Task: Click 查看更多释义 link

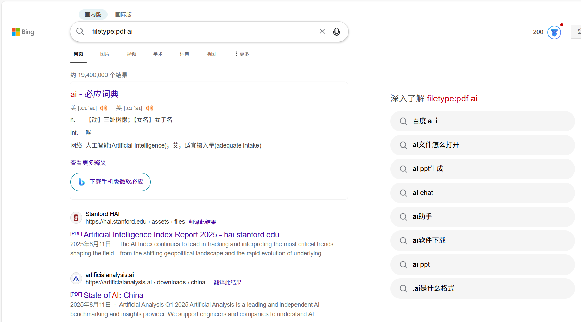Action: click(x=88, y=163)
